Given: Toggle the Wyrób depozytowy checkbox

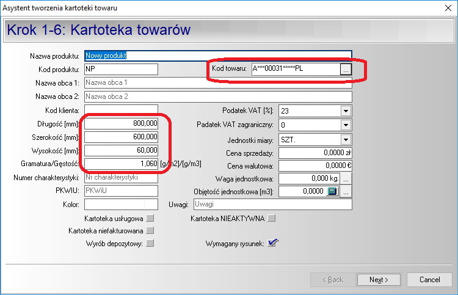Looking at the screenshot, I should 150,244.
